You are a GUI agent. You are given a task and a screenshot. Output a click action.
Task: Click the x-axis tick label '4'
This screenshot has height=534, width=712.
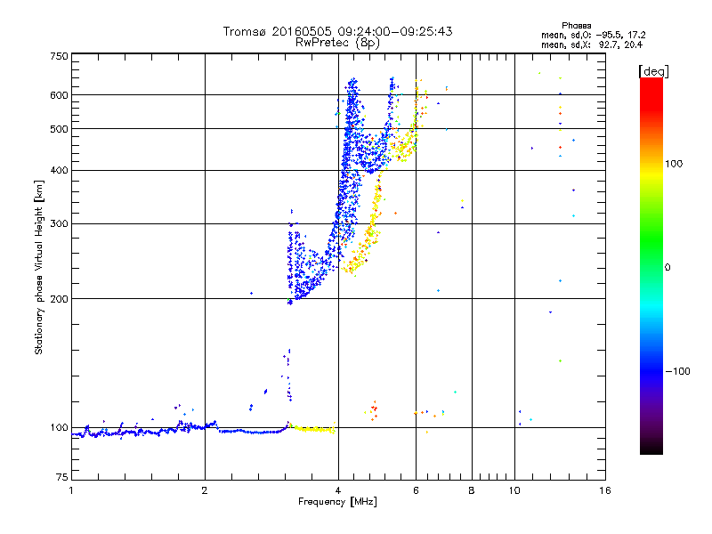(x=338, y=490)
